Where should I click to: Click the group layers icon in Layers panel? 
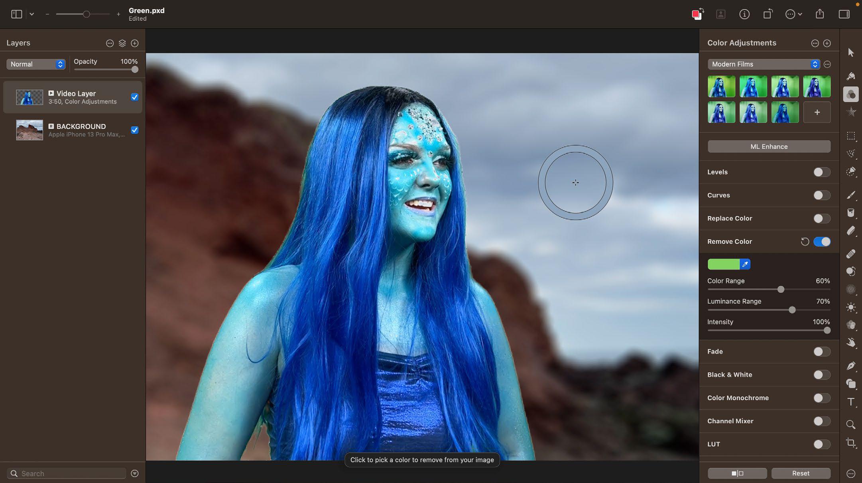[121, 43]
